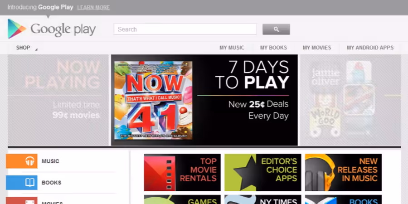Click the NOW 41 album cover
Image resolution: width=408 pixels, height=204 pixels.
tap(153, 100)
